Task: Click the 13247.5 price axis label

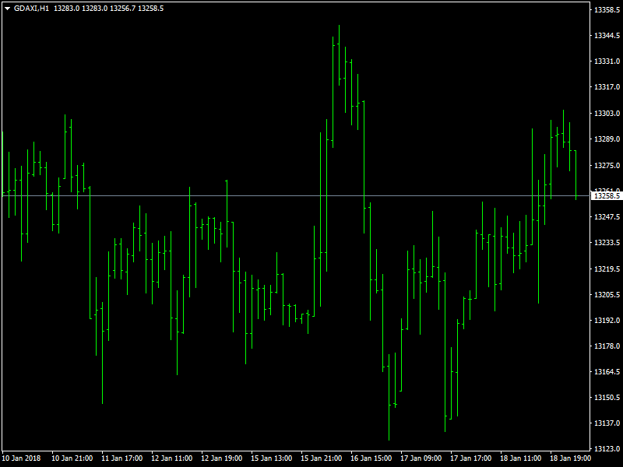Action: coord(607,217)
